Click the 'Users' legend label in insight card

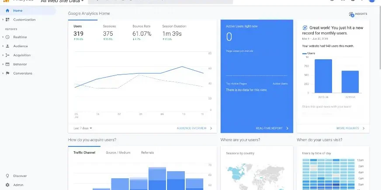tap(311, 53)
